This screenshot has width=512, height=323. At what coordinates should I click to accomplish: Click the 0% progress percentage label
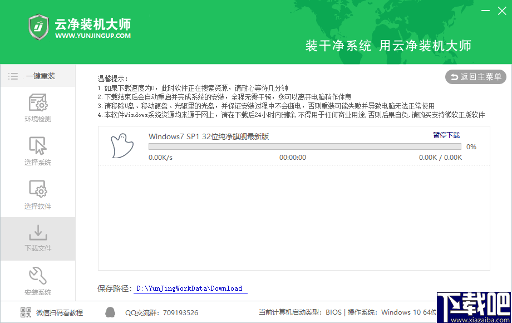(x=472, y=146)
